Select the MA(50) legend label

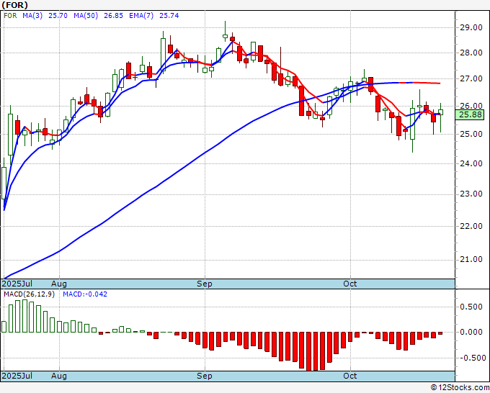86,15
